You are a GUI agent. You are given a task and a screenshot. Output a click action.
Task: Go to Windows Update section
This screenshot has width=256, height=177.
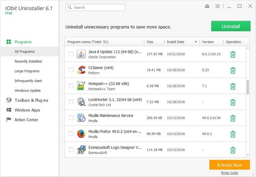pos(28,90)
